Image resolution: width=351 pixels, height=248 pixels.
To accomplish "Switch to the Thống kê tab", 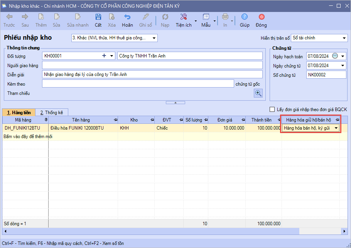I will point(52,113).
